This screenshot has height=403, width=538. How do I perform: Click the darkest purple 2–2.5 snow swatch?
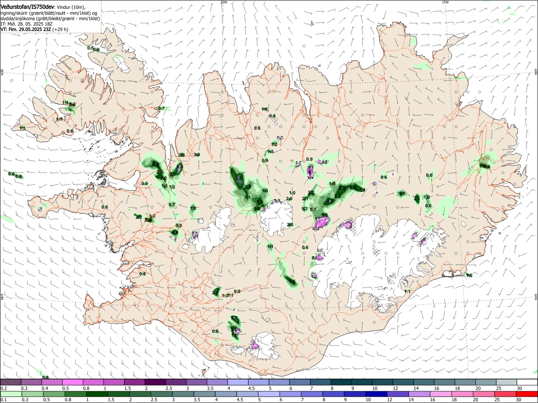[x=155, y=382]
